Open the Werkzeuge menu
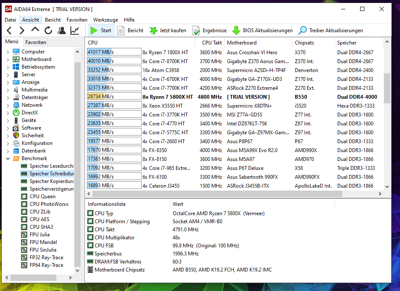The width and height of the screenshot is (400, 291). (106, 20)
